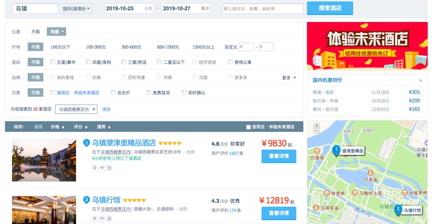
Task: Zoom in on the map
Action: (316, 125)
